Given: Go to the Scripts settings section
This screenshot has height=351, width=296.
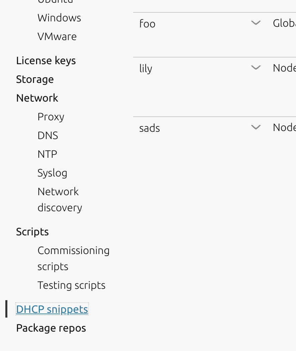Looking at the screenshot, I should coord(32,232).
